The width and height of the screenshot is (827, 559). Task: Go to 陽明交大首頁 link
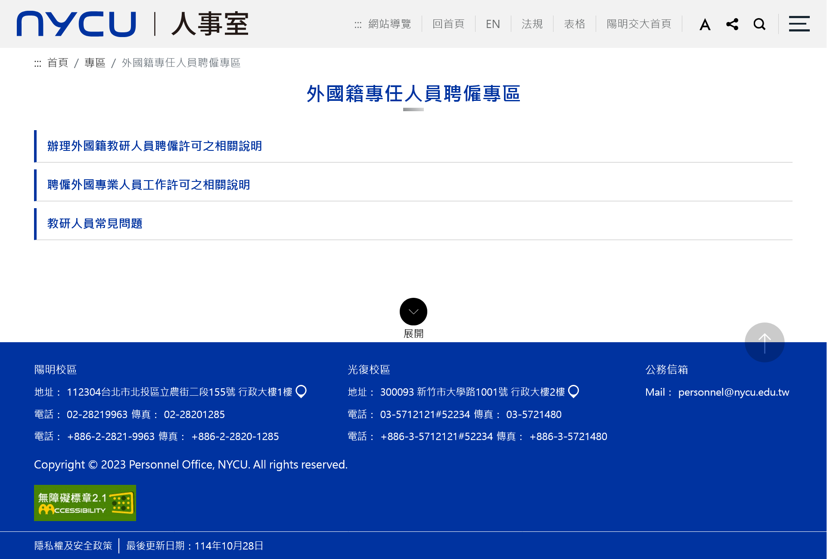coord(638,24)
